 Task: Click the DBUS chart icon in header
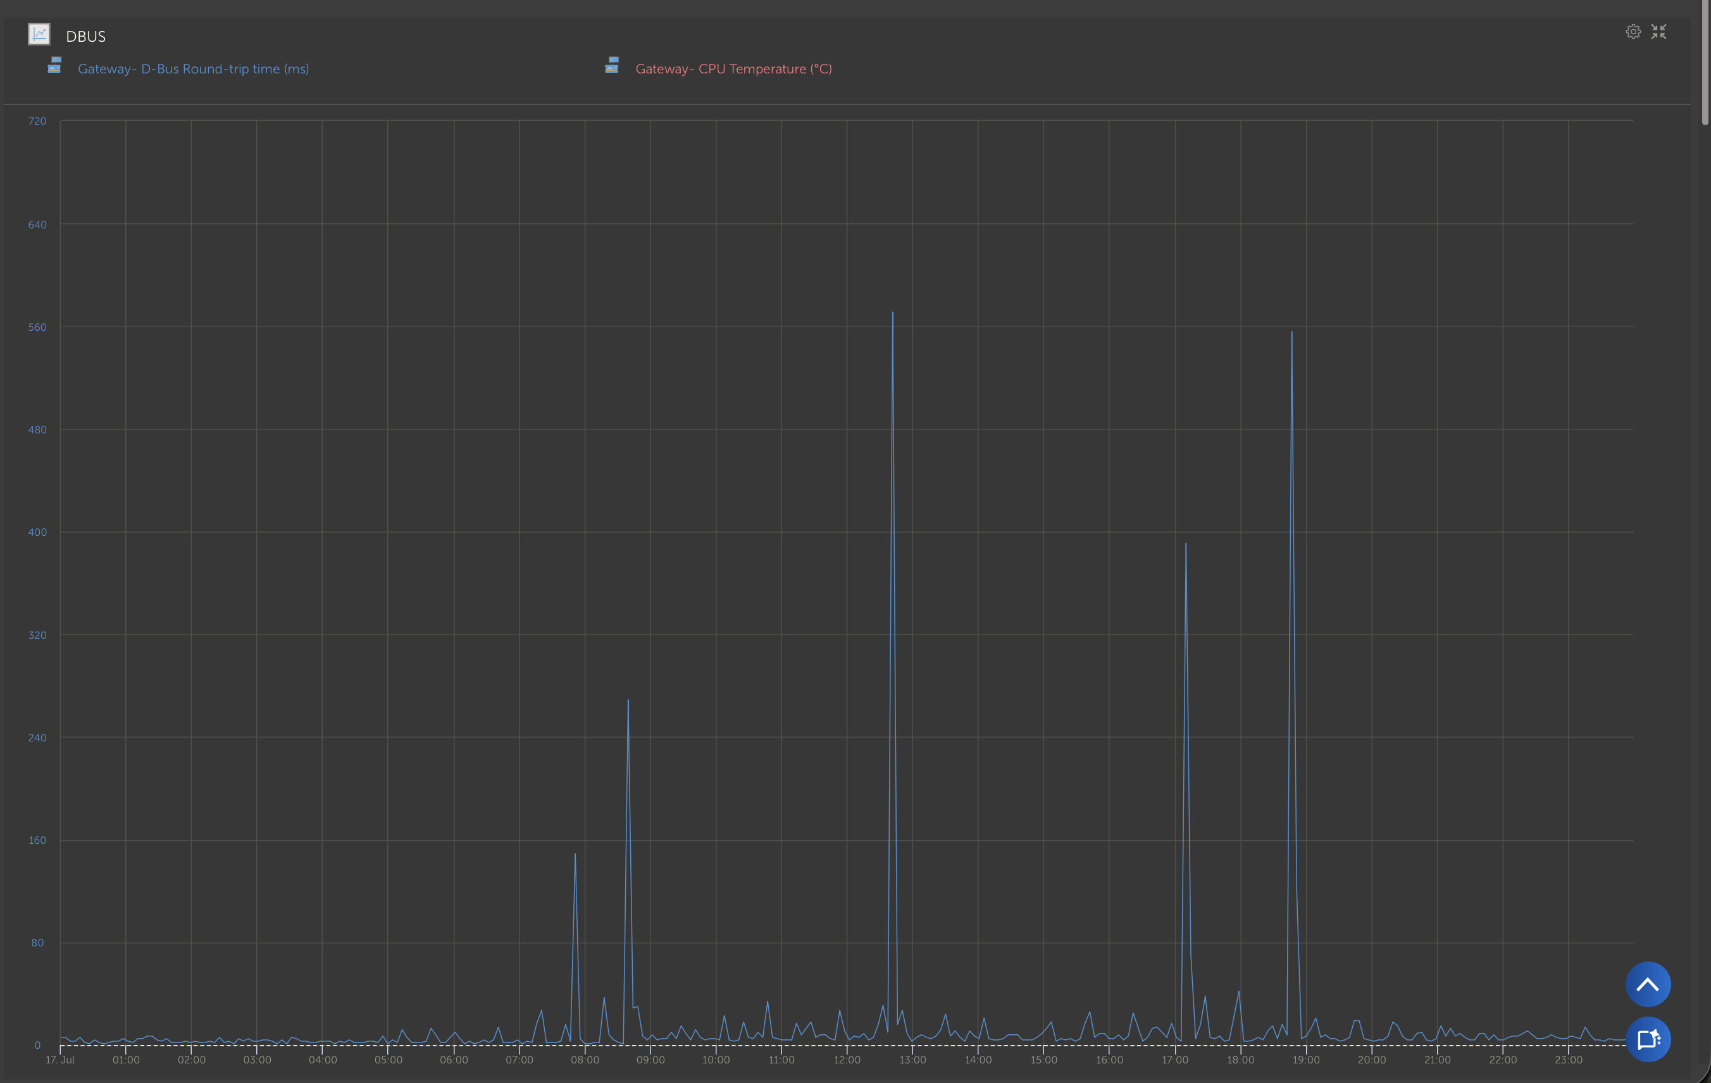(x=39, y=34)
